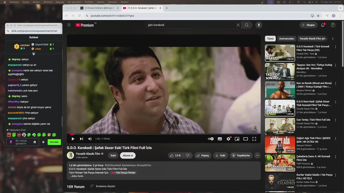Screen dimensions: 344x193
Task: Open options for Can Tertip video
Action: tap(335, 120)
